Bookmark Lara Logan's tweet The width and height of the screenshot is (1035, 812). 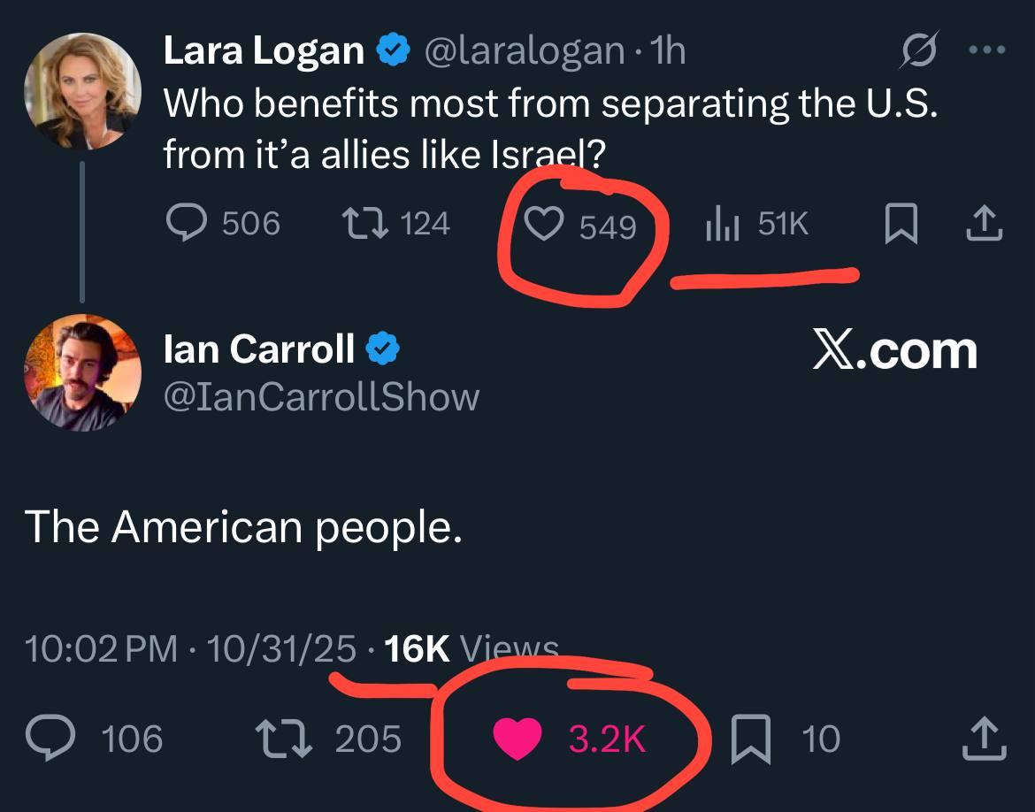(900, 225)
